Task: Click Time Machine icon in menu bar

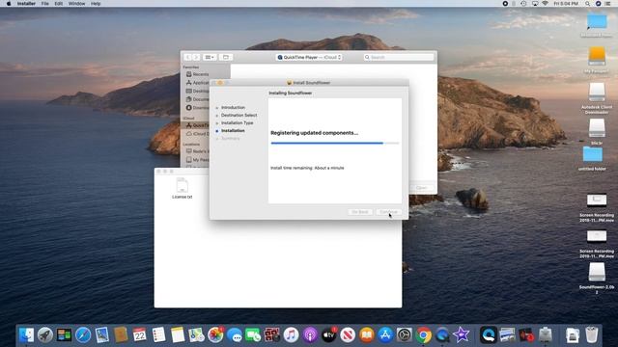Action: [523, 4]
